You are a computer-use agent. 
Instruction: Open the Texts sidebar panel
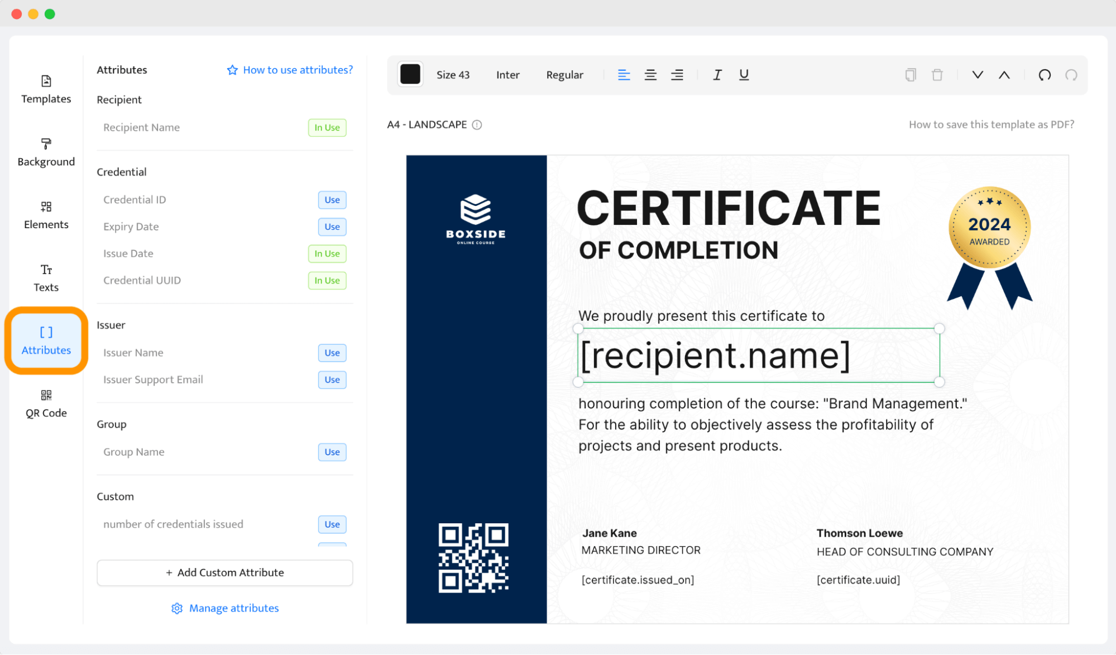(x=46, y=278)
